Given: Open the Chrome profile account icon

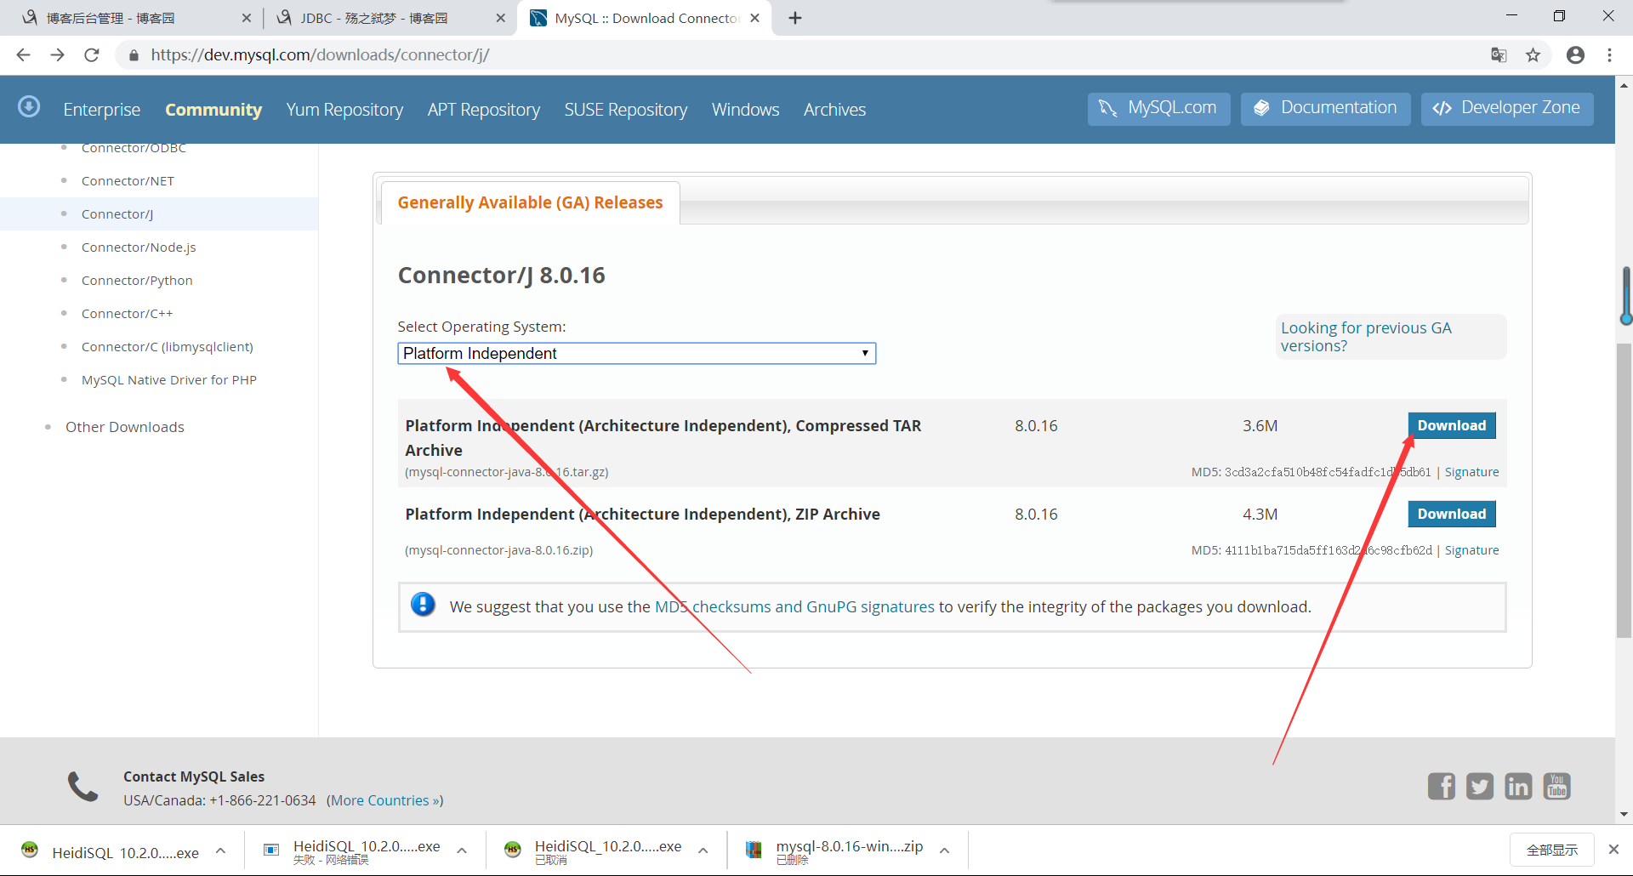Looking at the screenshot, I should click(1575, 55).
